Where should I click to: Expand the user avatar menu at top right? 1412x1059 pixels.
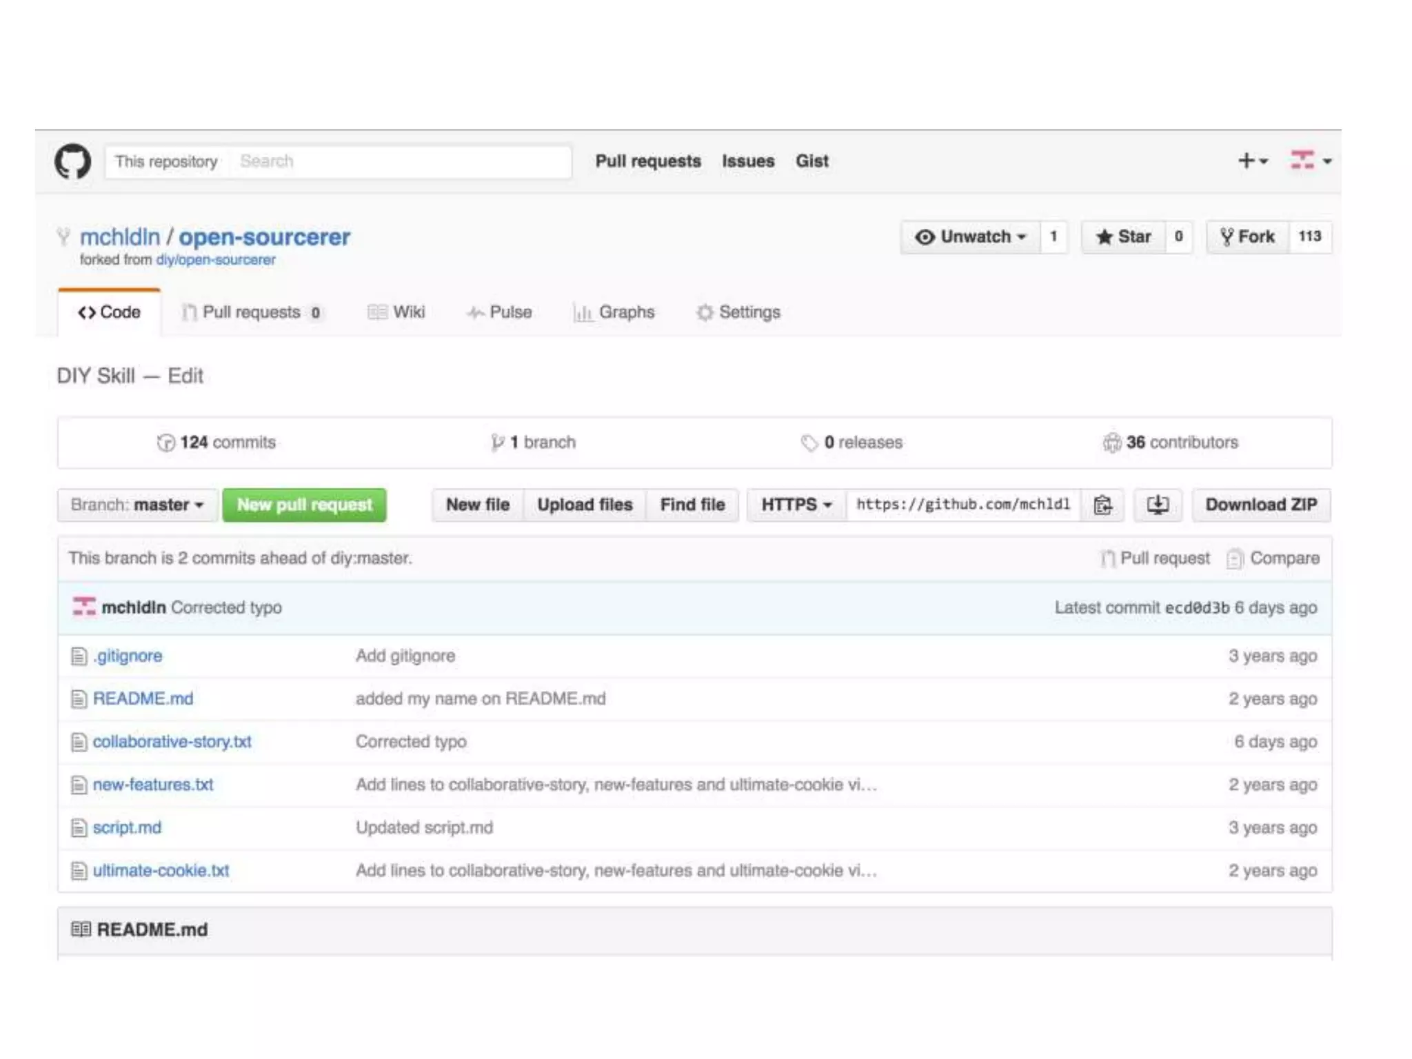1310,161
